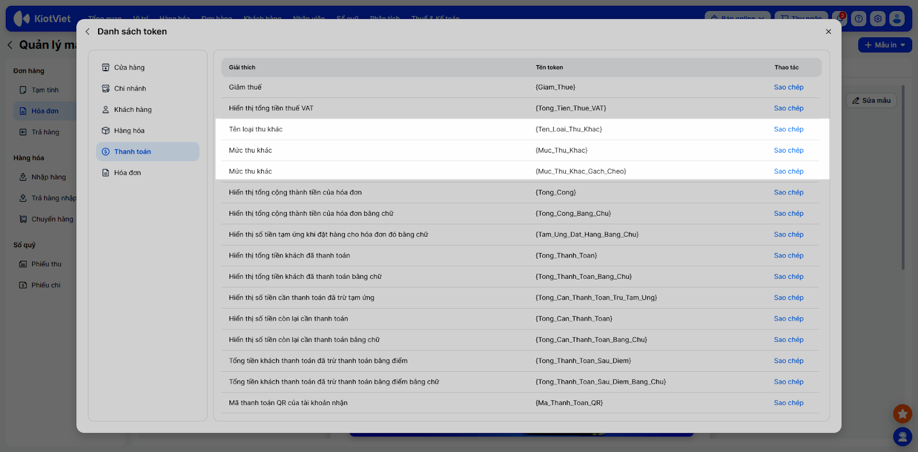Click Sao chép for {Muc_Thu_Khac}
Viewport: 918px width, 452px height.
(788, 150)
